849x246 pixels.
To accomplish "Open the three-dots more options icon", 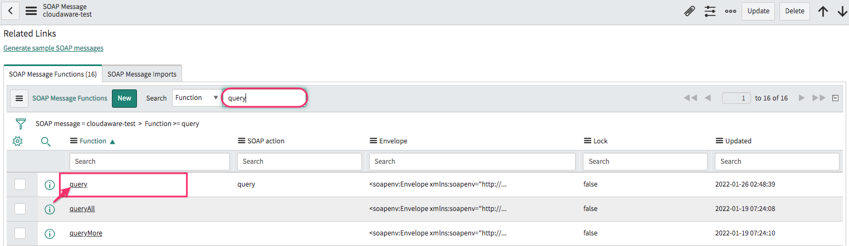I will coord(730,11).
